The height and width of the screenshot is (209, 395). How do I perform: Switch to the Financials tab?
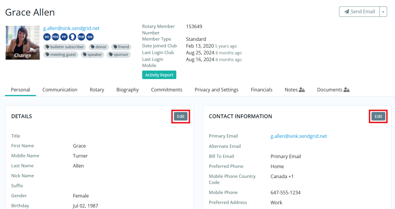(x=261, y=90)
